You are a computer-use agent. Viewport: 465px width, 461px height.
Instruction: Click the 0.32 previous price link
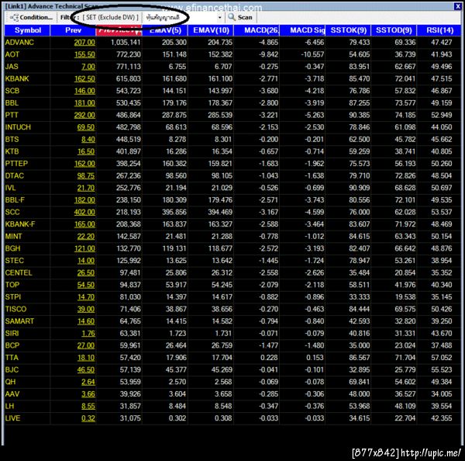(x=88, y=418)
